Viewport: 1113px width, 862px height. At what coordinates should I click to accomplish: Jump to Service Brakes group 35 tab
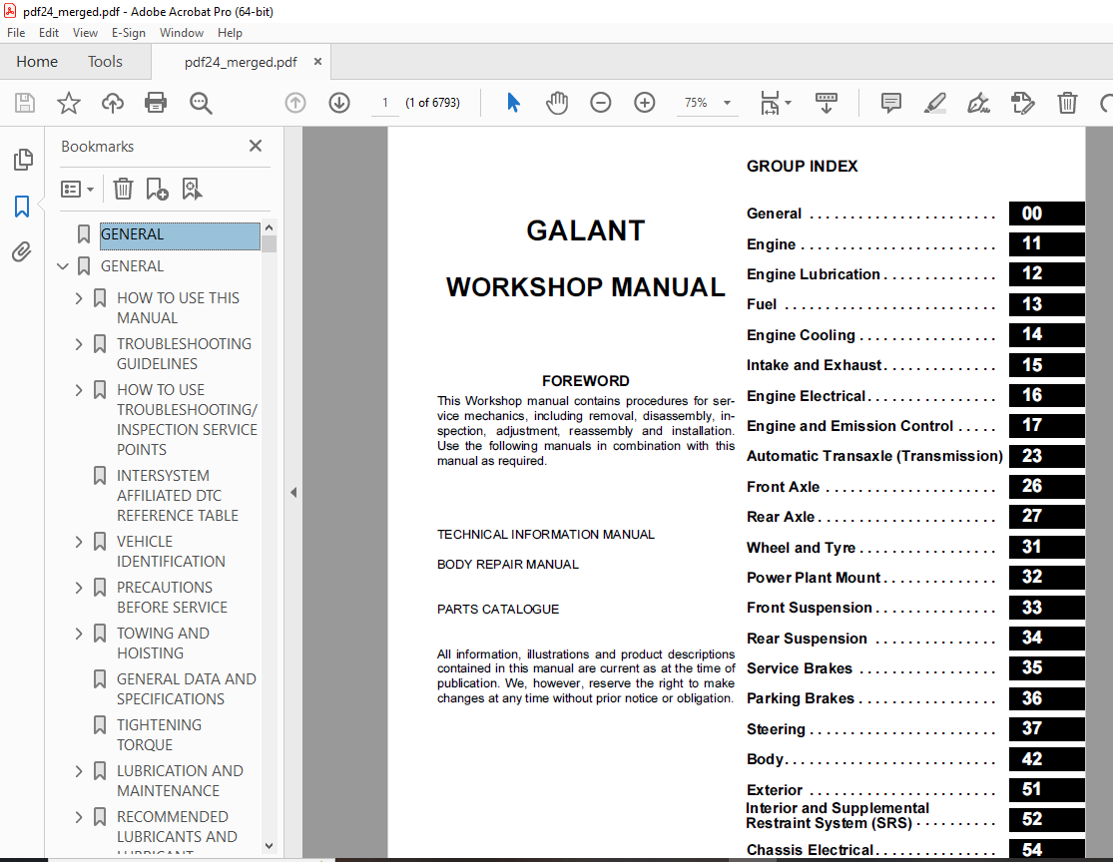point(1046,667)
